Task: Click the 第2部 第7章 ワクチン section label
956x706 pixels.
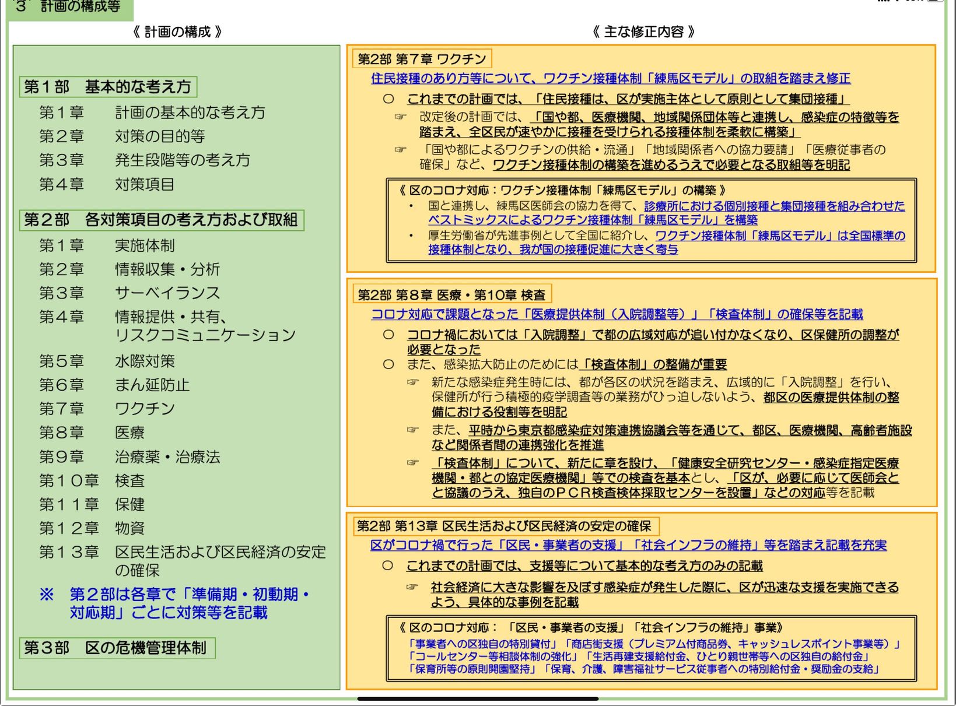Action: click(x=422, y=59)
